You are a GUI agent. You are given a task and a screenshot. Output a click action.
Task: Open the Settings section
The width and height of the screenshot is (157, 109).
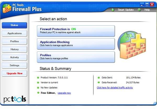[x=14, y=65]
